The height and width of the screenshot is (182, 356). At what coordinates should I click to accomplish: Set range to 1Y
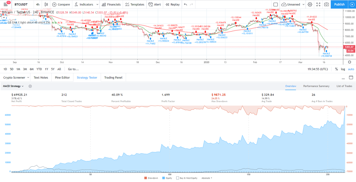point(46,69)
